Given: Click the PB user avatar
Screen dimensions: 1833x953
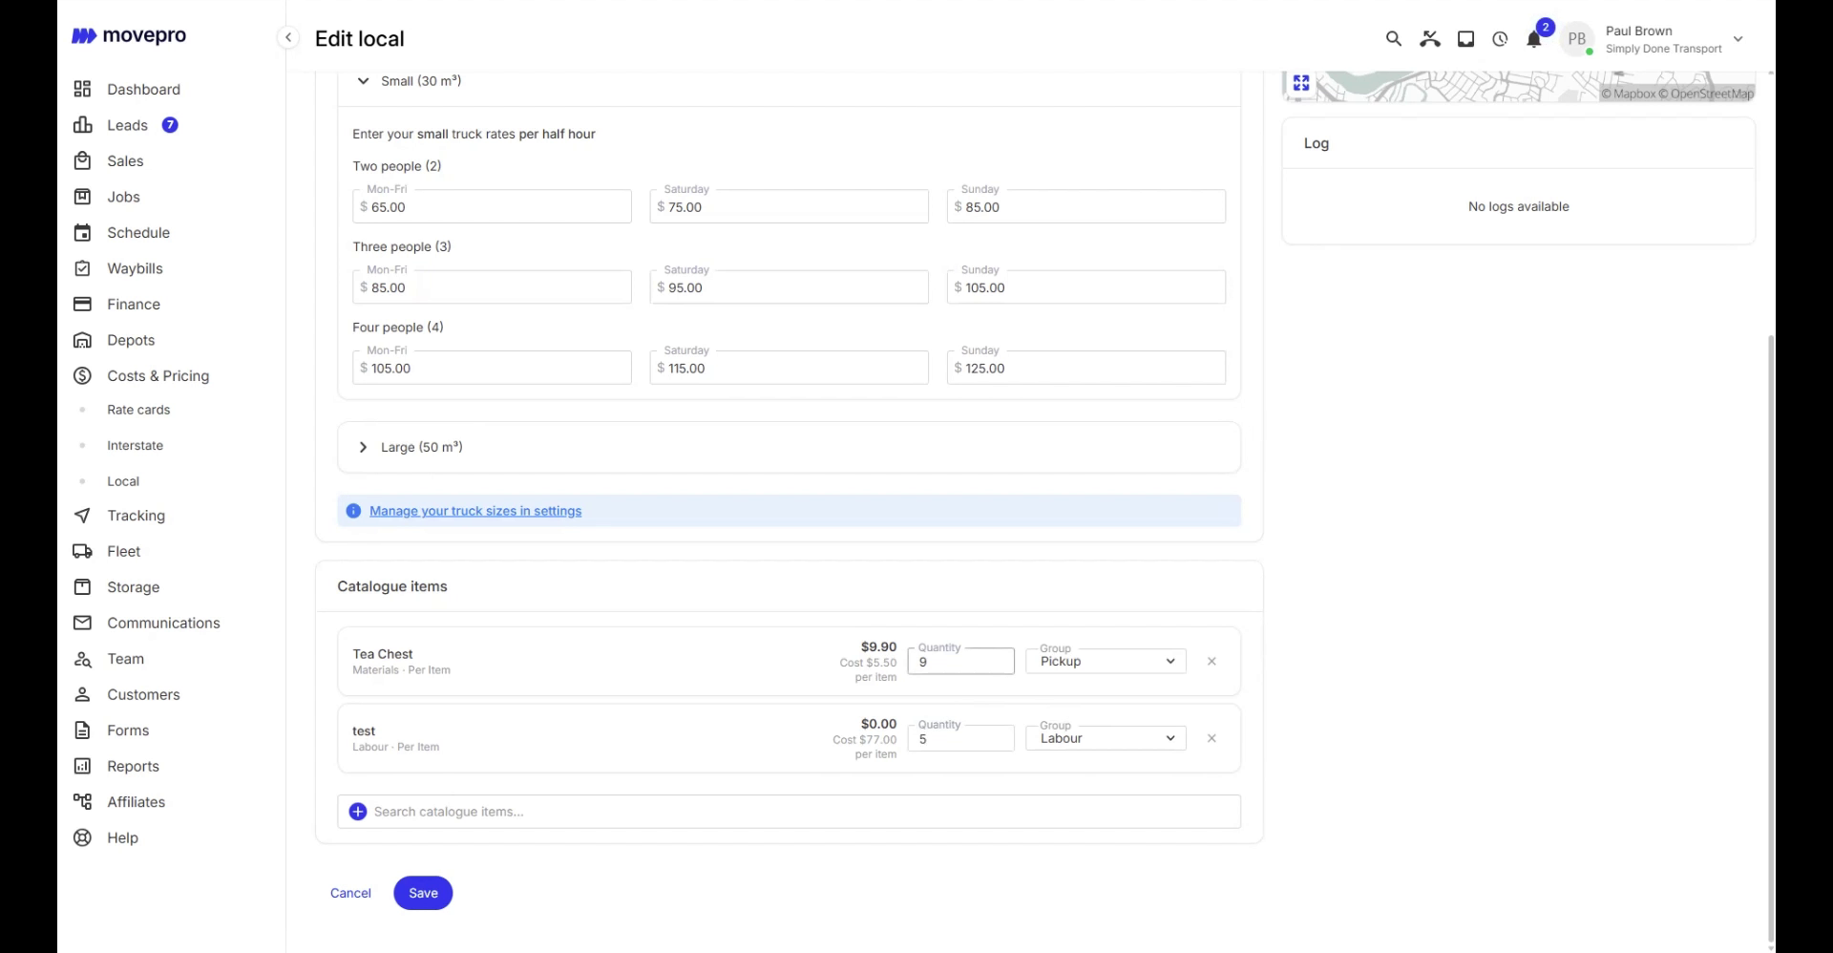Looking at the screenshot, I should point(1577,39).
